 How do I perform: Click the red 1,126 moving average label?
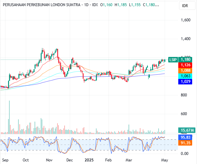[185, 65]
